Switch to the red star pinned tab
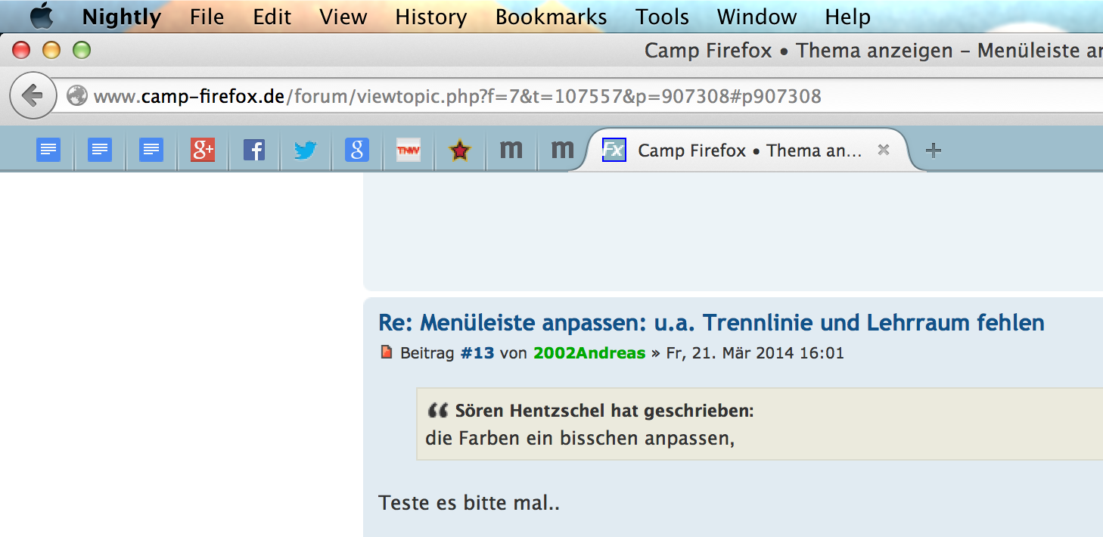The width and height of the screenshot is (1103, 537). (460, 151)
